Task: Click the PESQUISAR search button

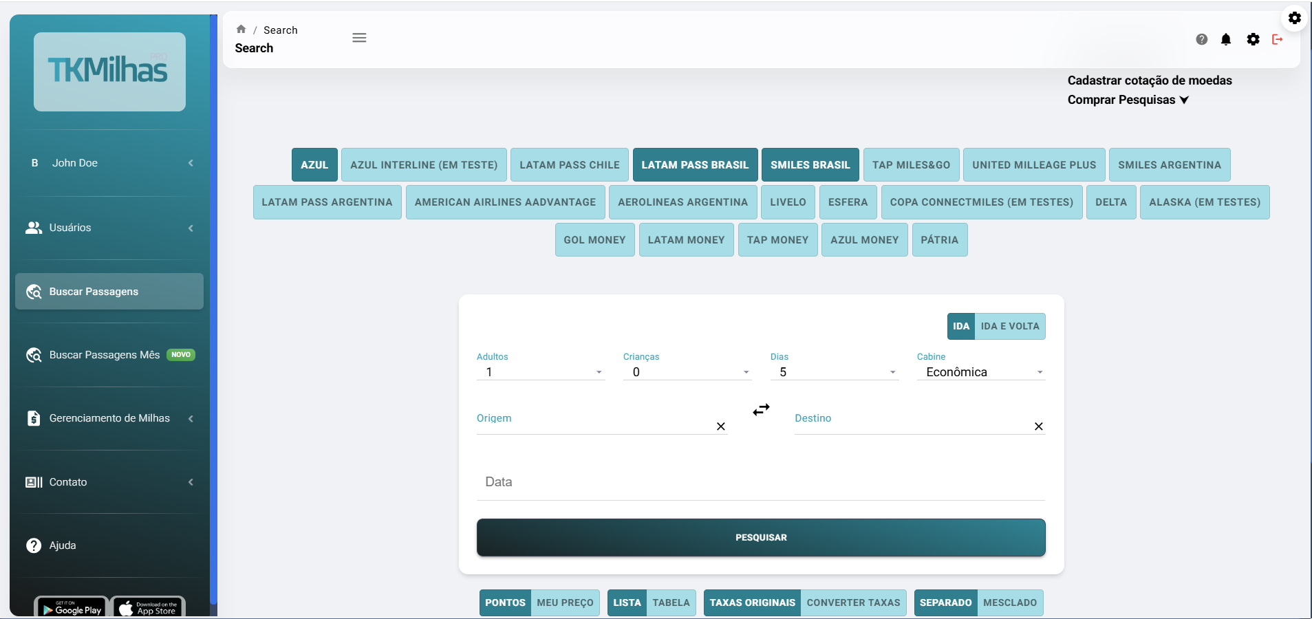Action: 761,537
